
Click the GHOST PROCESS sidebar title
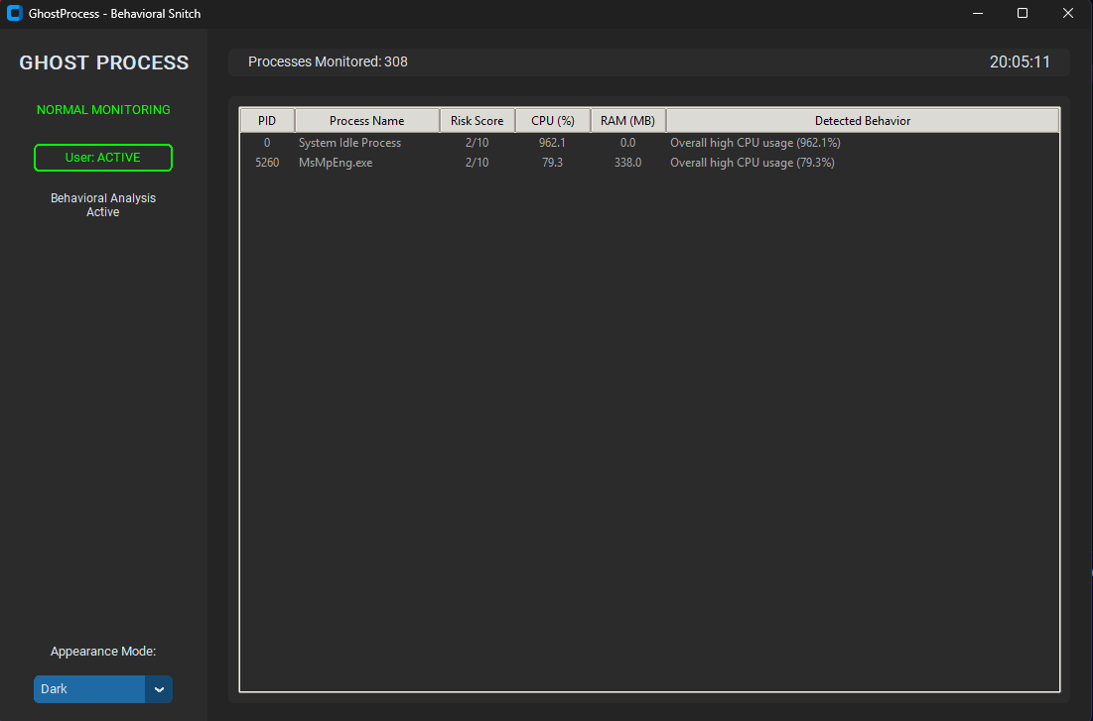[104, 62]
